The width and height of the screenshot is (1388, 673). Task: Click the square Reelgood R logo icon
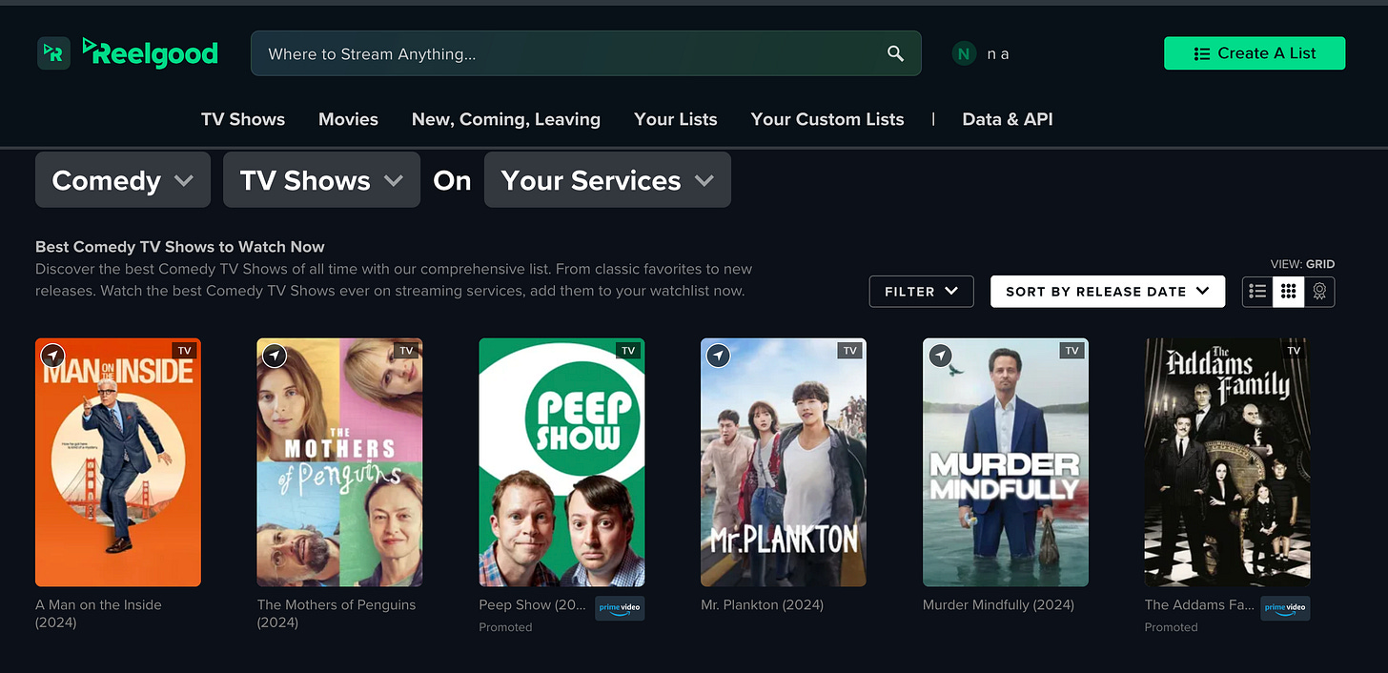[53, 53]
